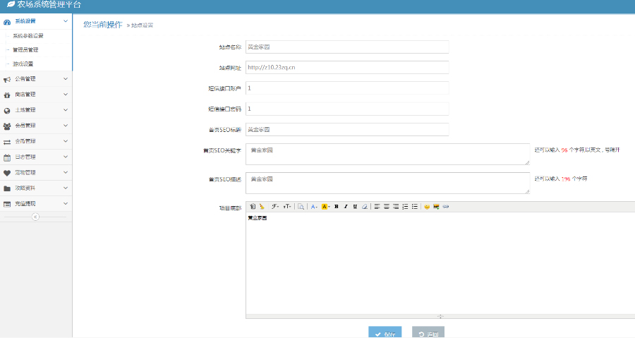Open the font family dropdown in the editor

click(275, 207)
